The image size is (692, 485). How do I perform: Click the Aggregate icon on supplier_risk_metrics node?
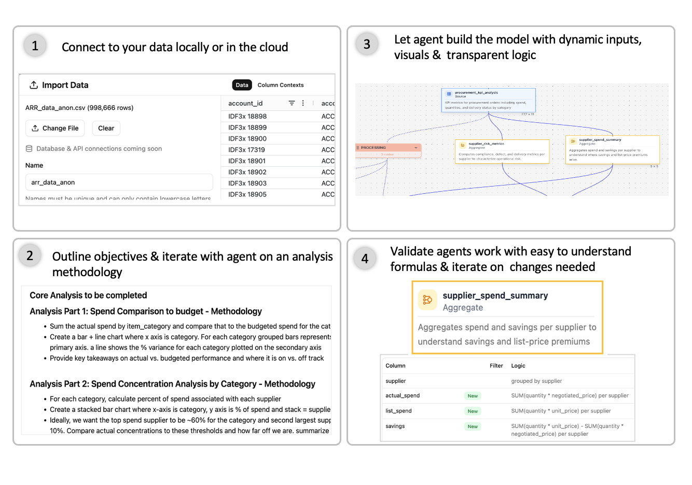(462, 145)
